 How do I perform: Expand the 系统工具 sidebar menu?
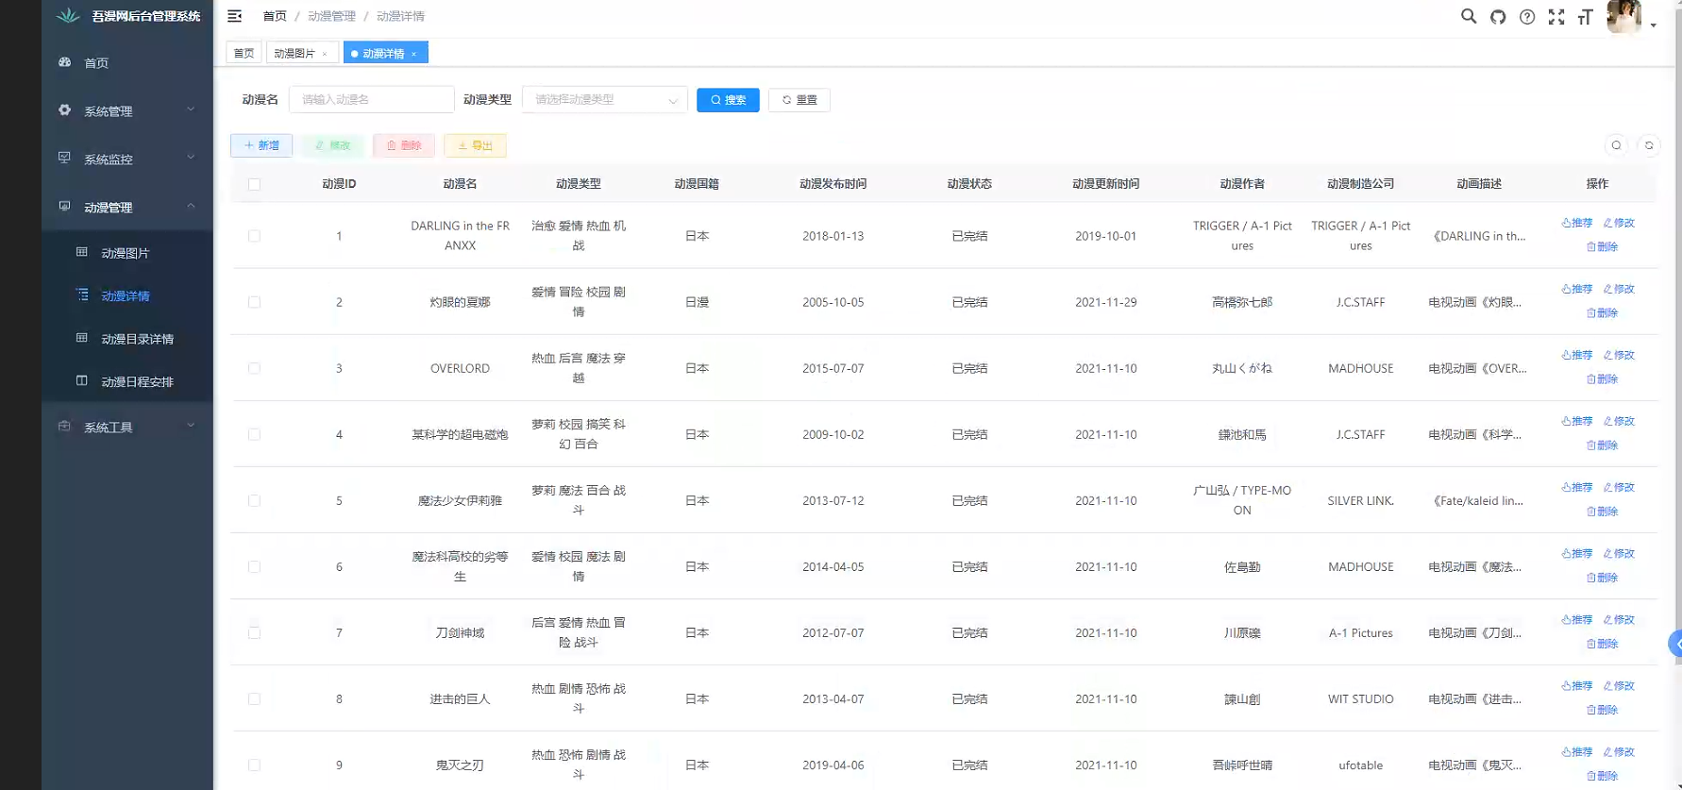point(127,427)
